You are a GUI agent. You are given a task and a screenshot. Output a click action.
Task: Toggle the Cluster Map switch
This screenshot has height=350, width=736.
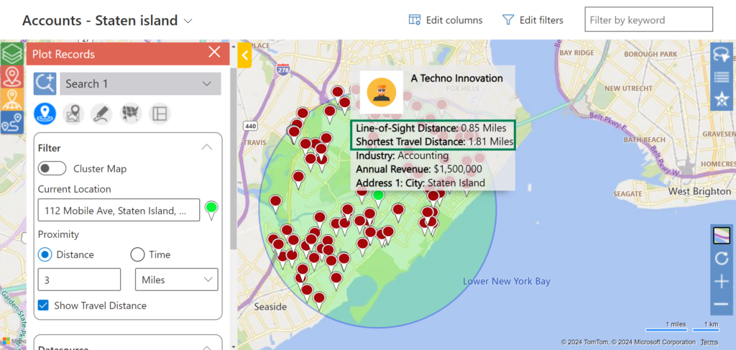point(52,169)
